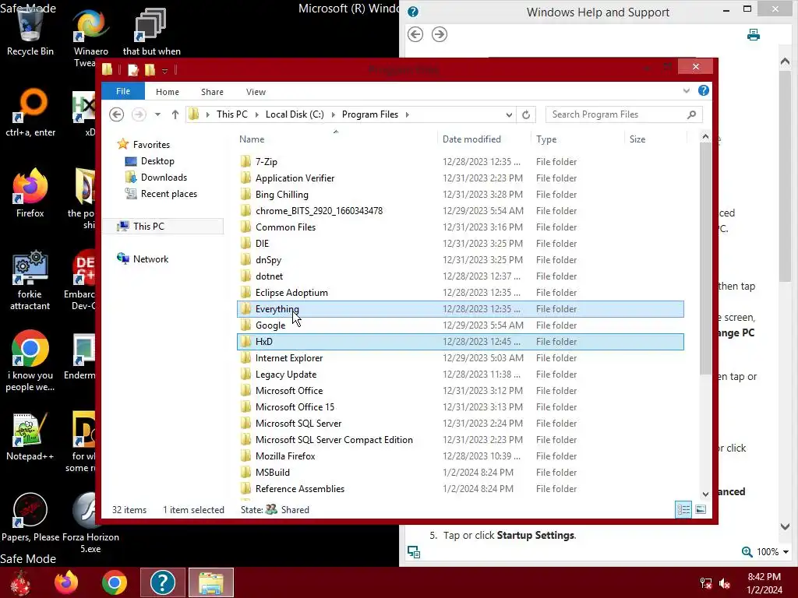Go up one folder level in Explorer

pyautogui.click(x=175, y=114)
